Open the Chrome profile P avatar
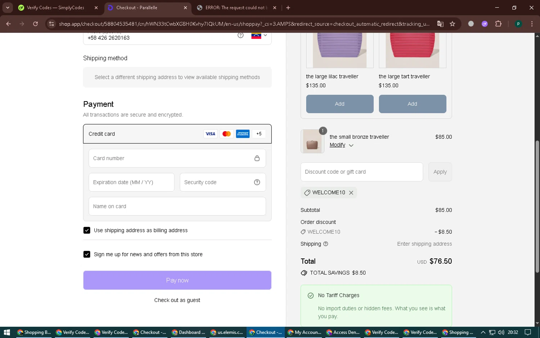 [x=518, y=24]
